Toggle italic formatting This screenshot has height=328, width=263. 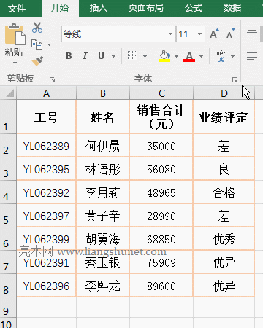tap(85, 56)
